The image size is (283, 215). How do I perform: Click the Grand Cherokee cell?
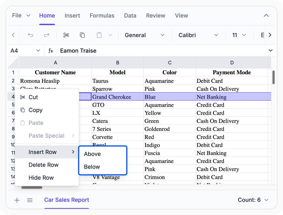tap(117, 97)
